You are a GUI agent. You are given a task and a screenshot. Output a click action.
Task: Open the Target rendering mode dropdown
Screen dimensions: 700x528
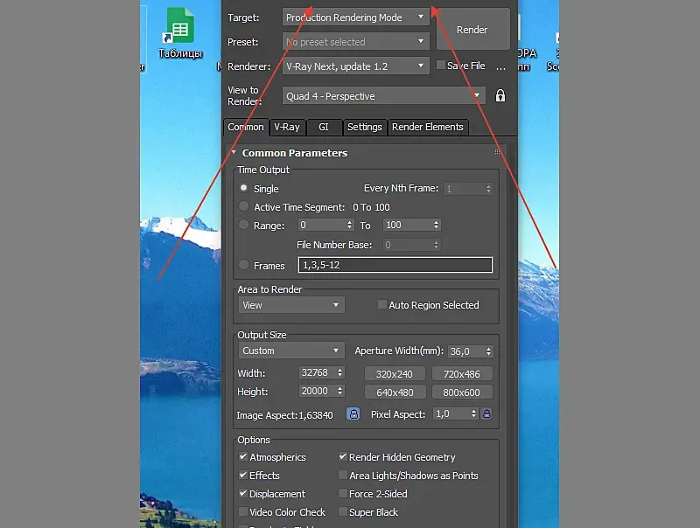coord(356,17)
